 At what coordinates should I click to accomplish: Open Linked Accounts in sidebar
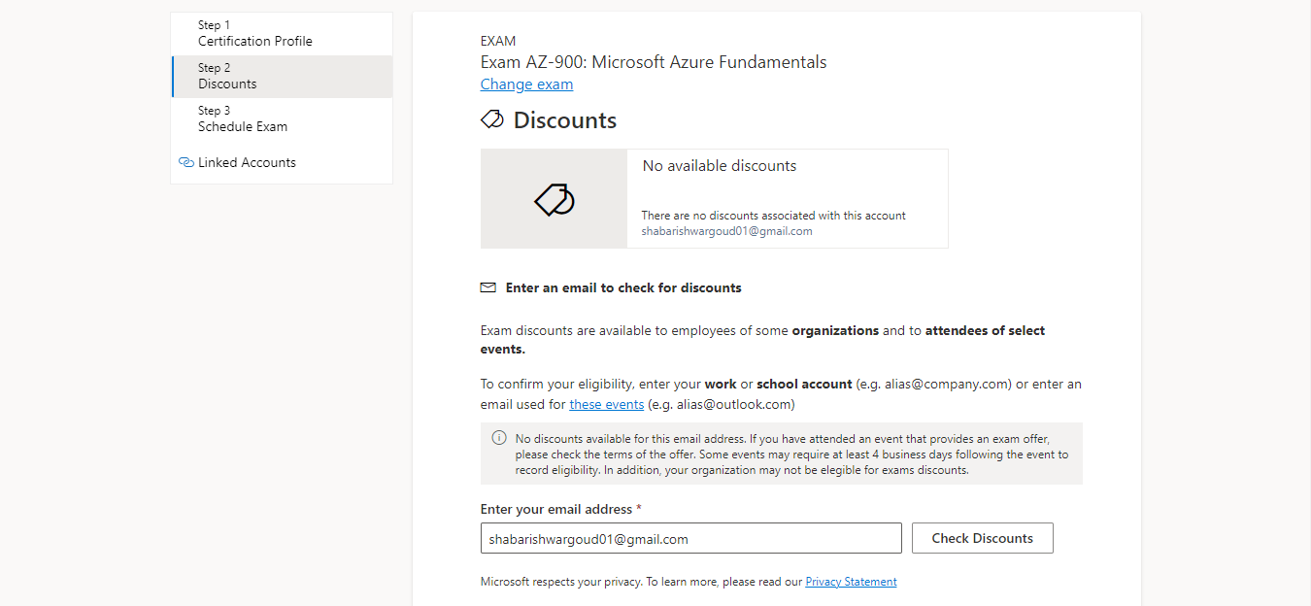(x=247, y=162)
